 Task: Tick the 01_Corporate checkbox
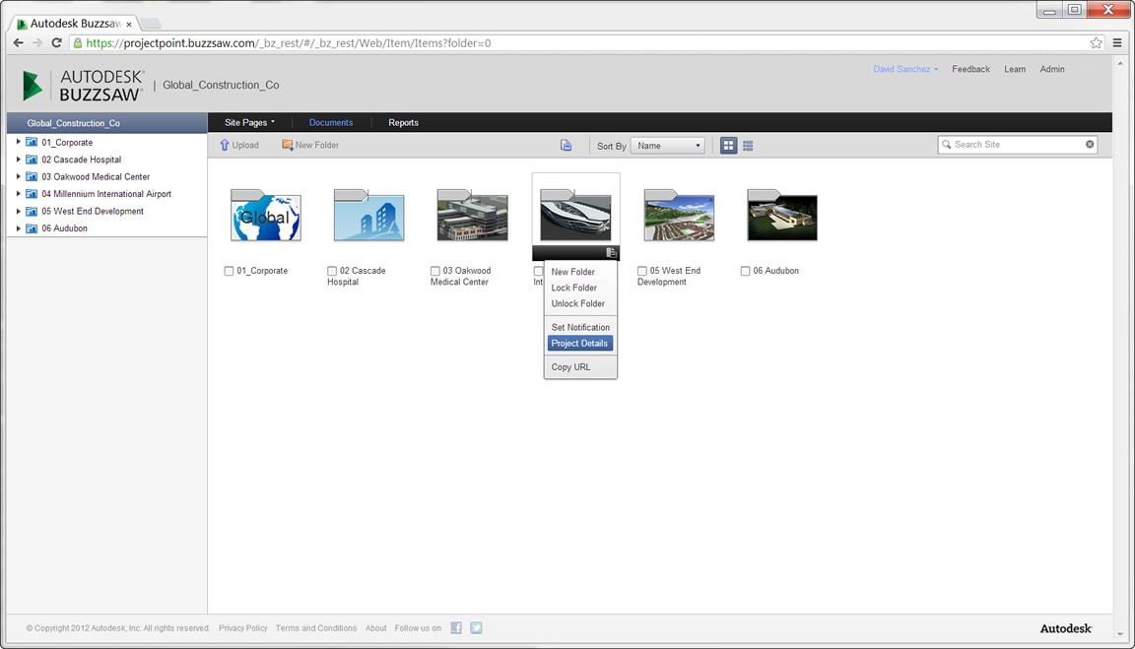click(229, 271)
